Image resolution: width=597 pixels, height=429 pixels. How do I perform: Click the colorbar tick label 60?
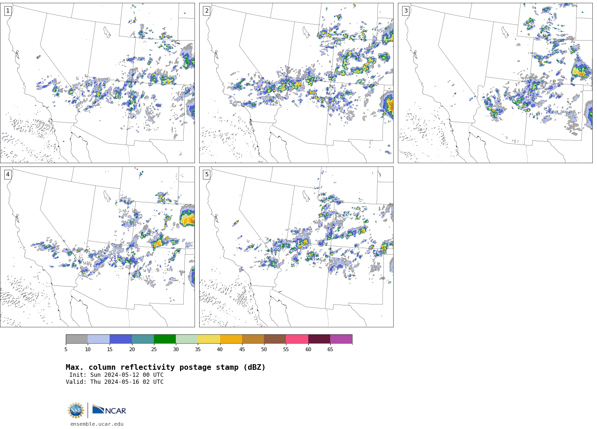[308, 350]
